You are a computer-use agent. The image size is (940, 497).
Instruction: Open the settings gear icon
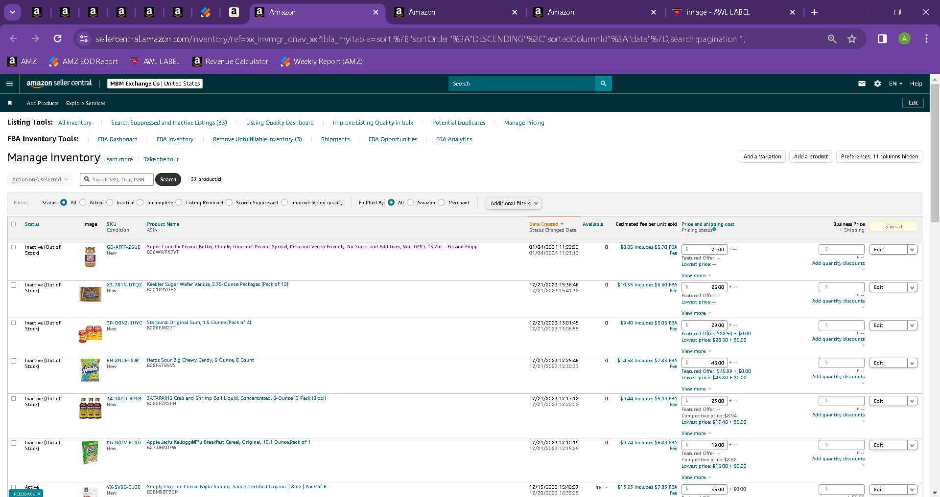pos(877,84)
